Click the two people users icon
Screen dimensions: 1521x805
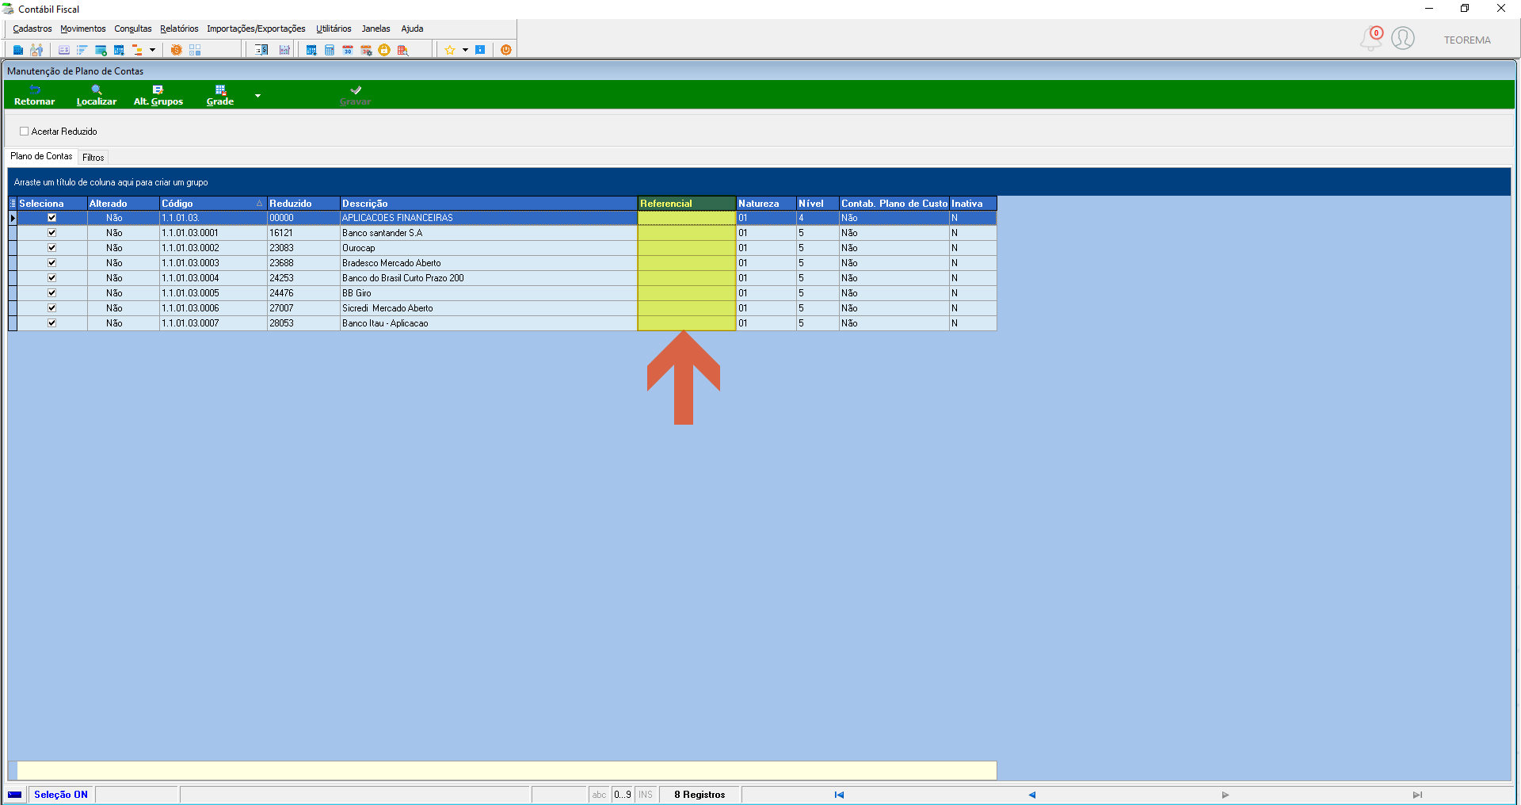[x=36, y=50]
